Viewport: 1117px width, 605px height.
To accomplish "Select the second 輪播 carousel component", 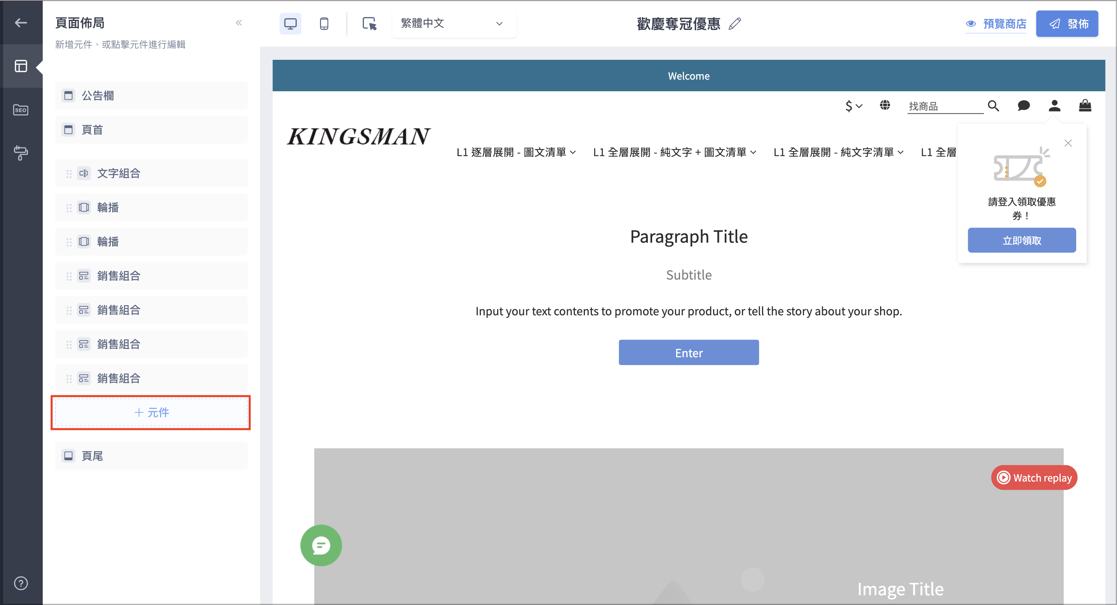I will coord(151,242).
